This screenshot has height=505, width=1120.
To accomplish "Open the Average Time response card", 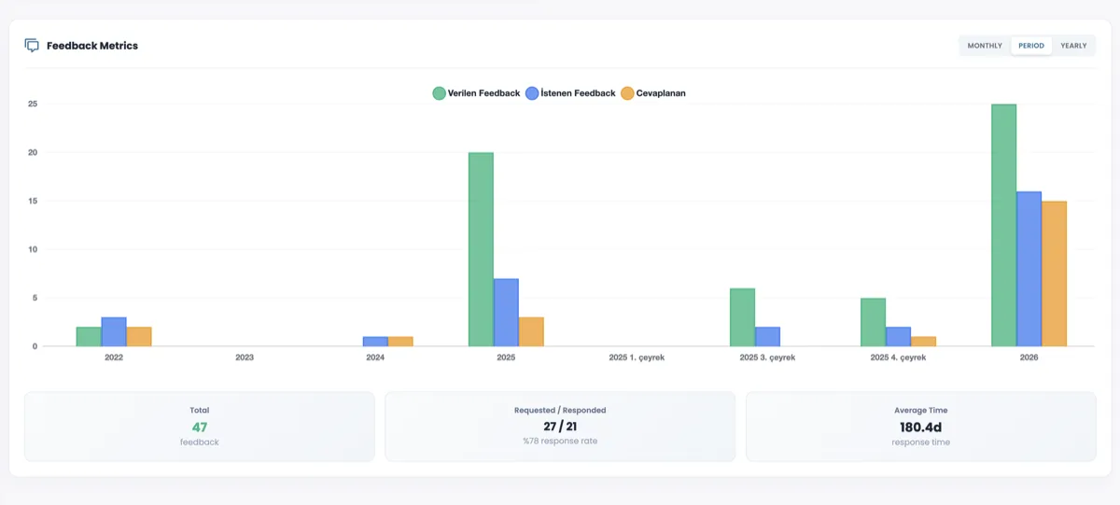I will pos(920,427).
